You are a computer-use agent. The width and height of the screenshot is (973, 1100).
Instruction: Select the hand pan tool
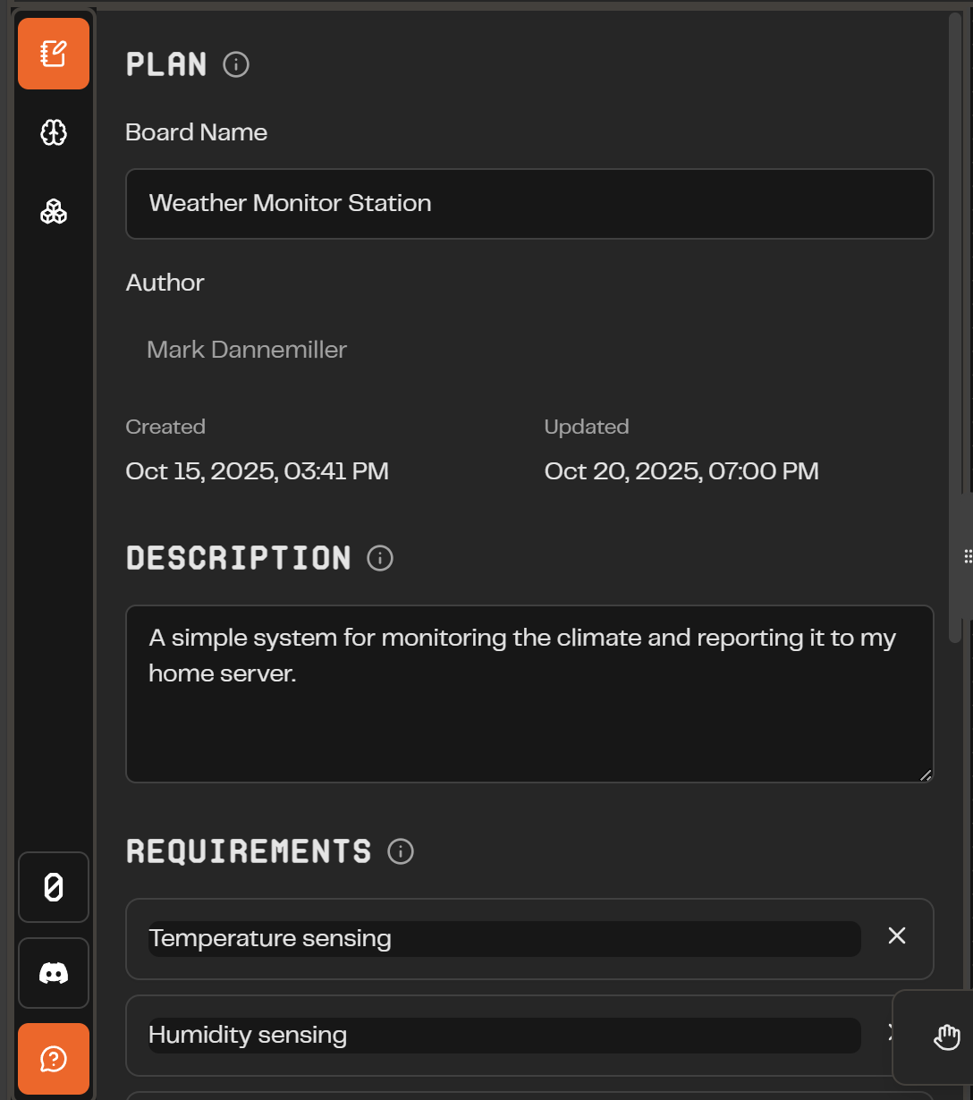pos(946,1037)
